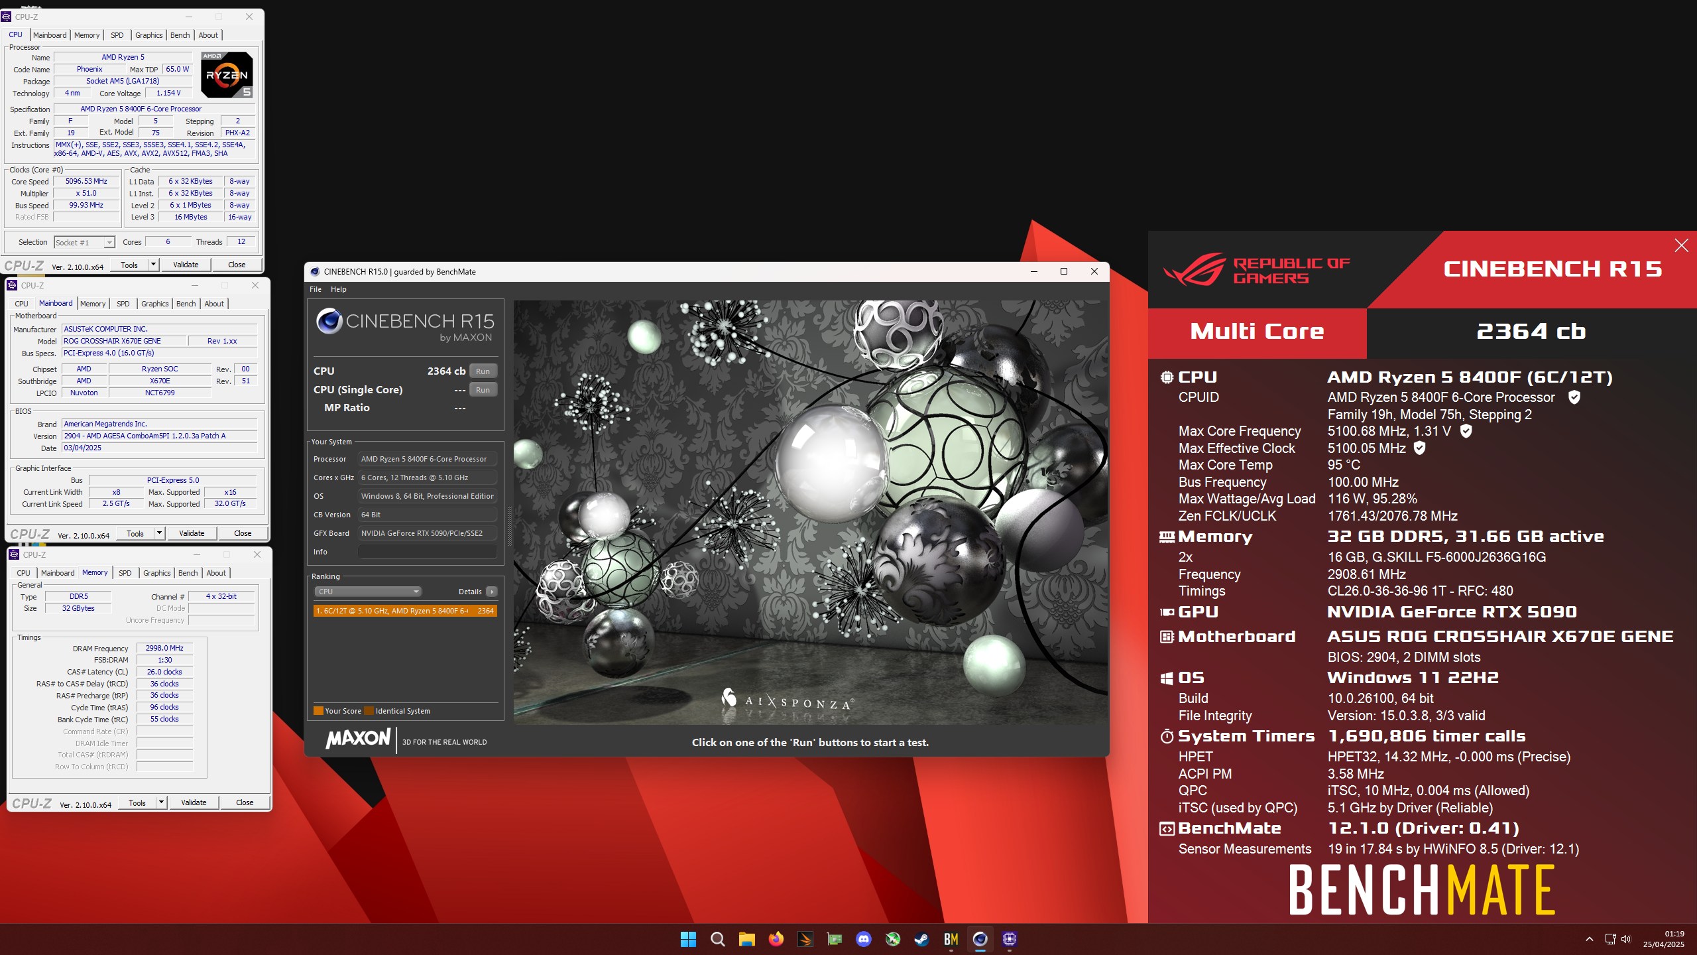Click the CAS# Latency 26.0 clocks value
The width and height of the screenshot is (1697, 955).
pyautogui.click(x=164, y=672)
